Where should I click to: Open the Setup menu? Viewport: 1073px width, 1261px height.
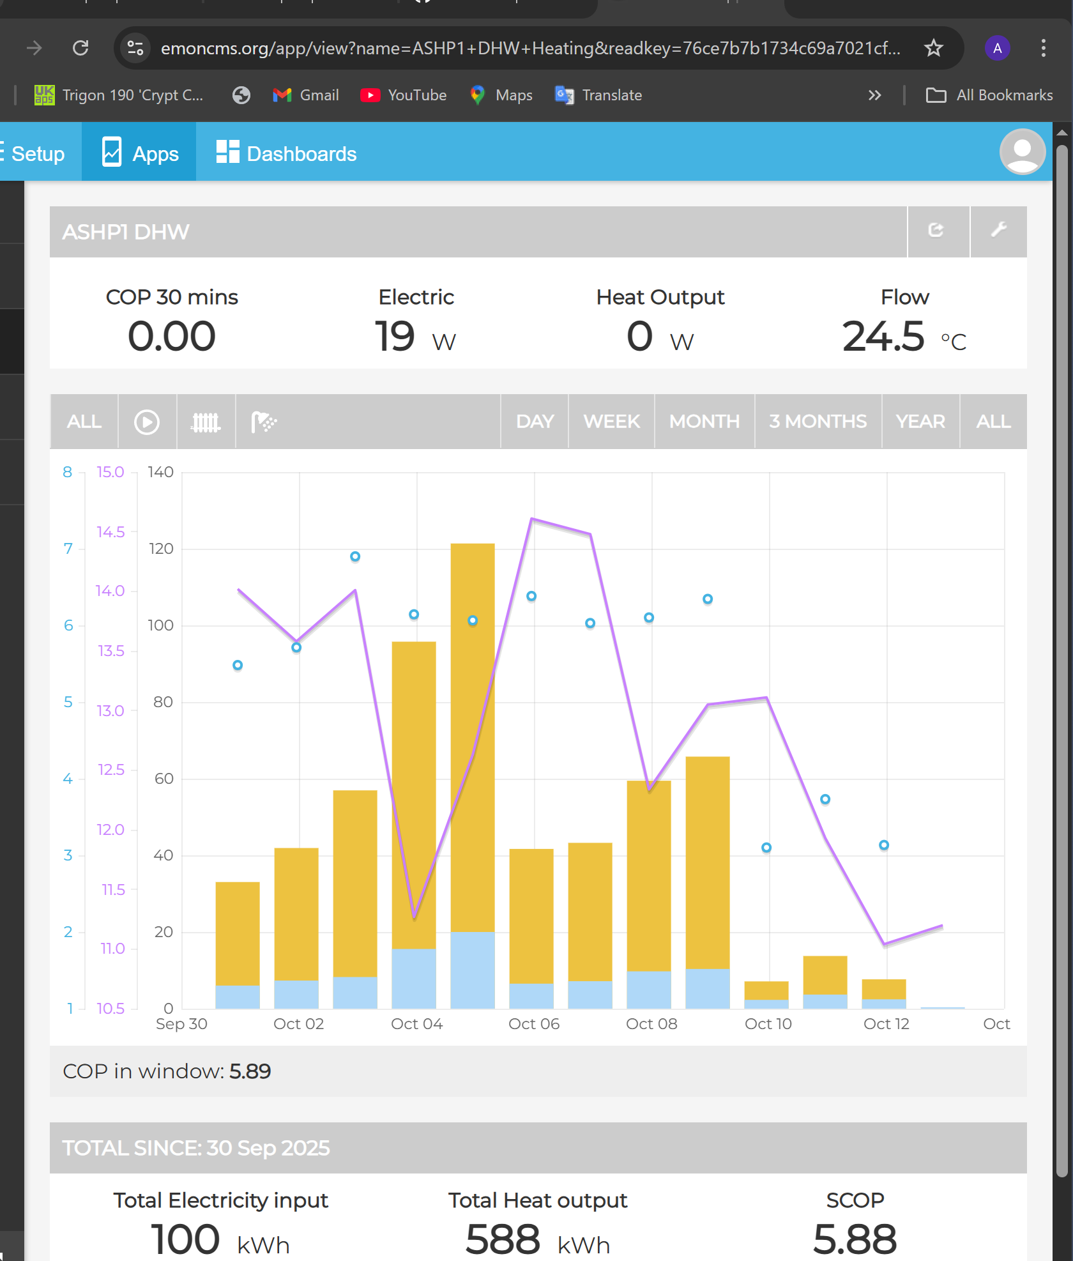(x=35, y=154)
